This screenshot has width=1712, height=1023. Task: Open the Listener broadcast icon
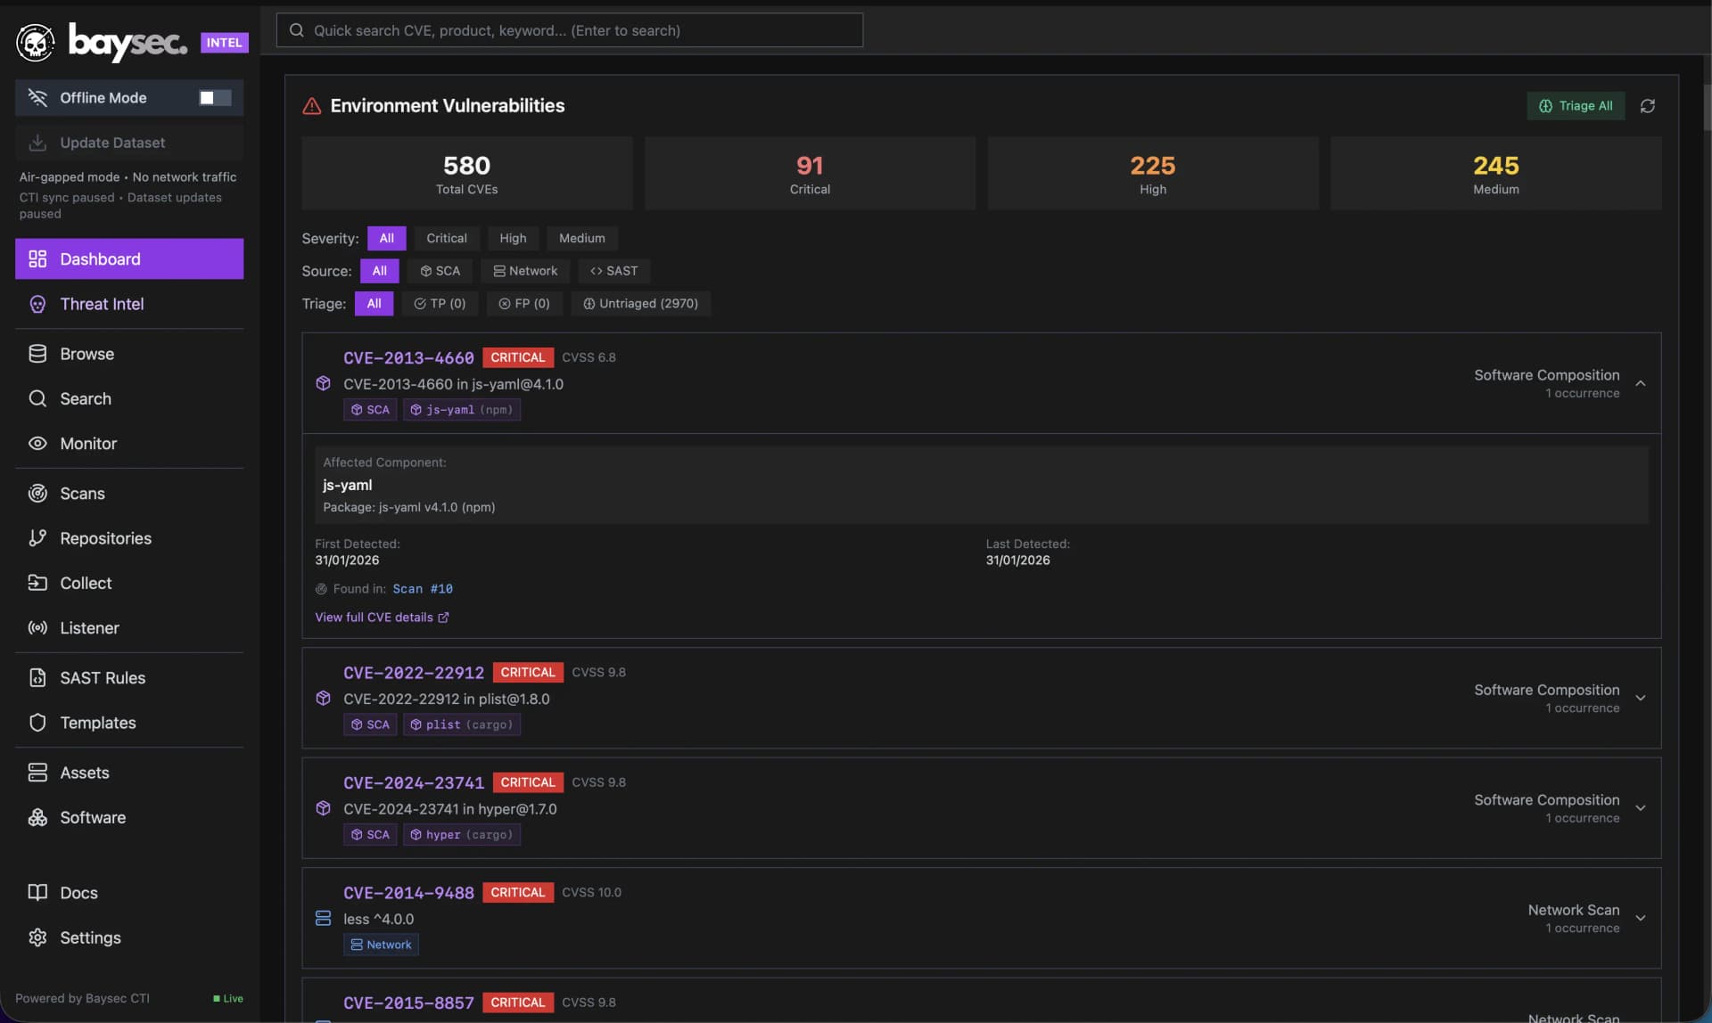coord(37,628)
